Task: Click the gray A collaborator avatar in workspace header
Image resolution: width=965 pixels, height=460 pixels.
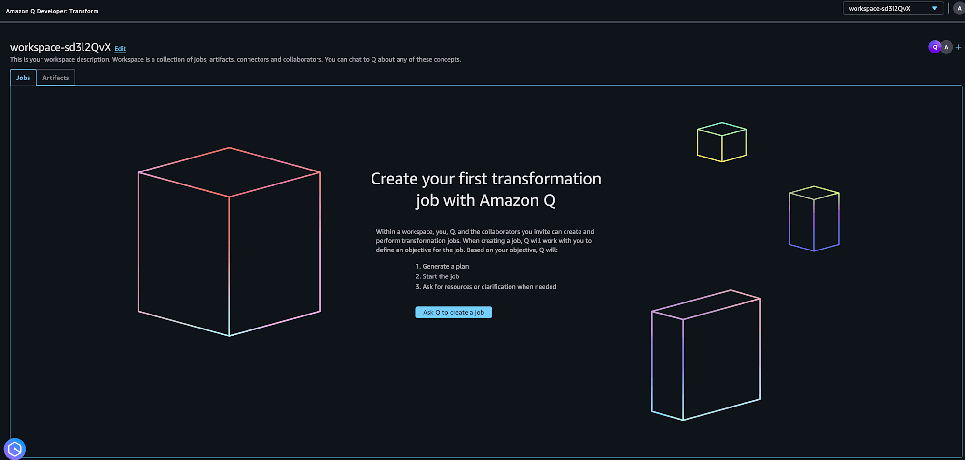Action: coord(947,47)
